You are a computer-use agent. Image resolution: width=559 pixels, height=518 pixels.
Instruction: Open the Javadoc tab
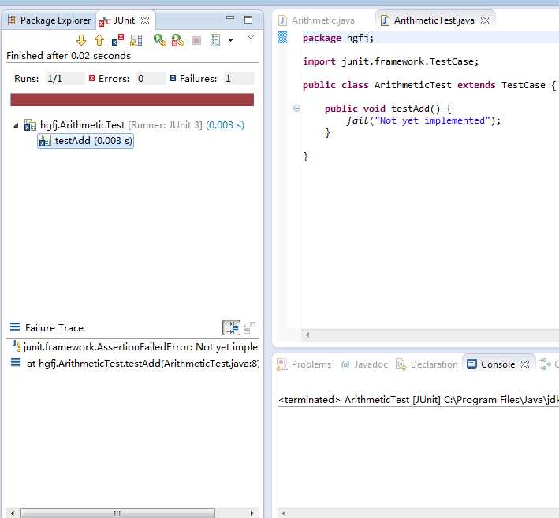pyautogui.click(x=364, y=364)
